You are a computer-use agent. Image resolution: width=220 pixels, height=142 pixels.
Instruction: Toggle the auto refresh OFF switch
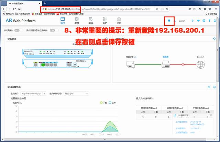pos(19,30)
